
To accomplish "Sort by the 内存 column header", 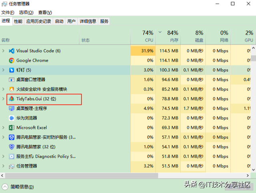I will pos(168,36).
